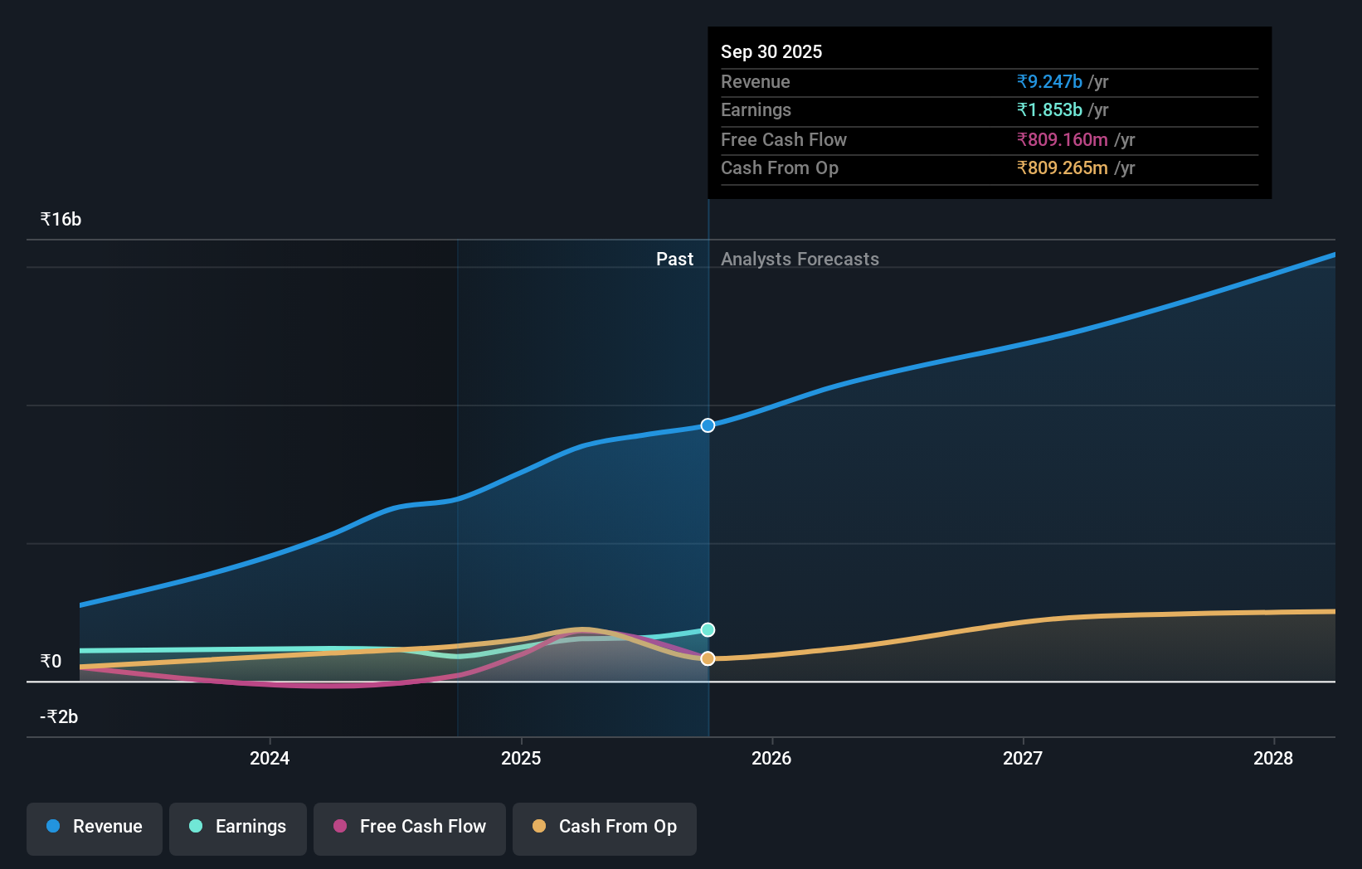Toggle Cash From Op legend item

pos(605,828)
